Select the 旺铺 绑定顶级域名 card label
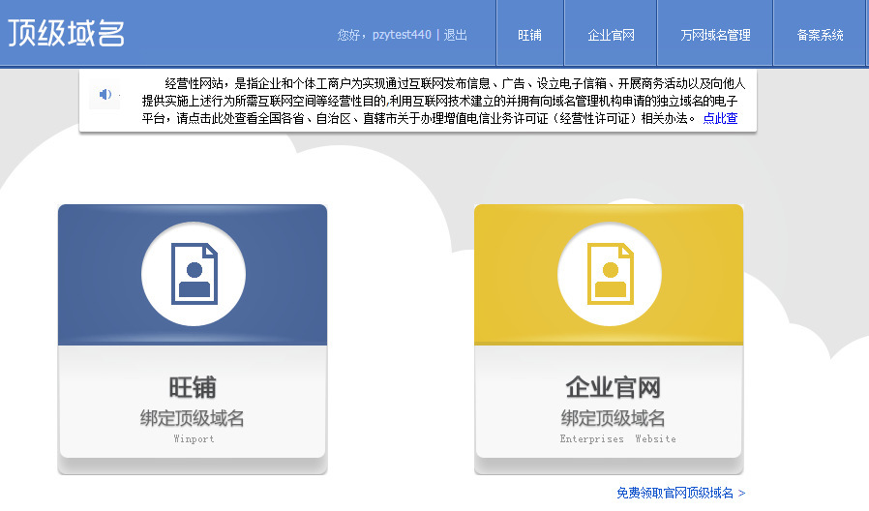 click(193, 402)
